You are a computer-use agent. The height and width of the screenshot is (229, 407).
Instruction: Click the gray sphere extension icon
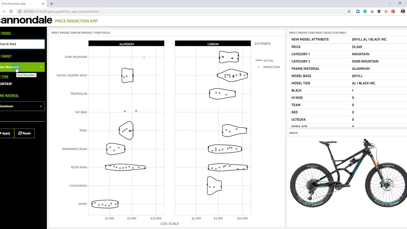(372, 11)
